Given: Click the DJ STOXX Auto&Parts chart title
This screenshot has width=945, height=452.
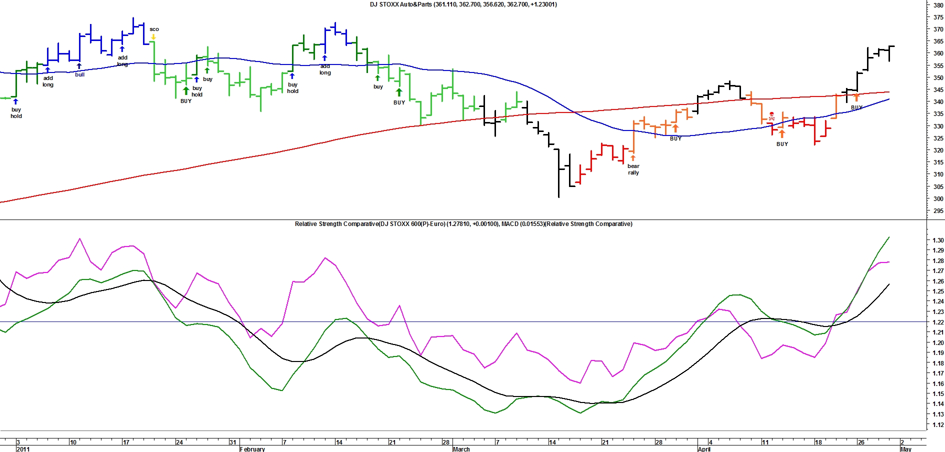Looking at the screenshot, I should tap(463, 4).
